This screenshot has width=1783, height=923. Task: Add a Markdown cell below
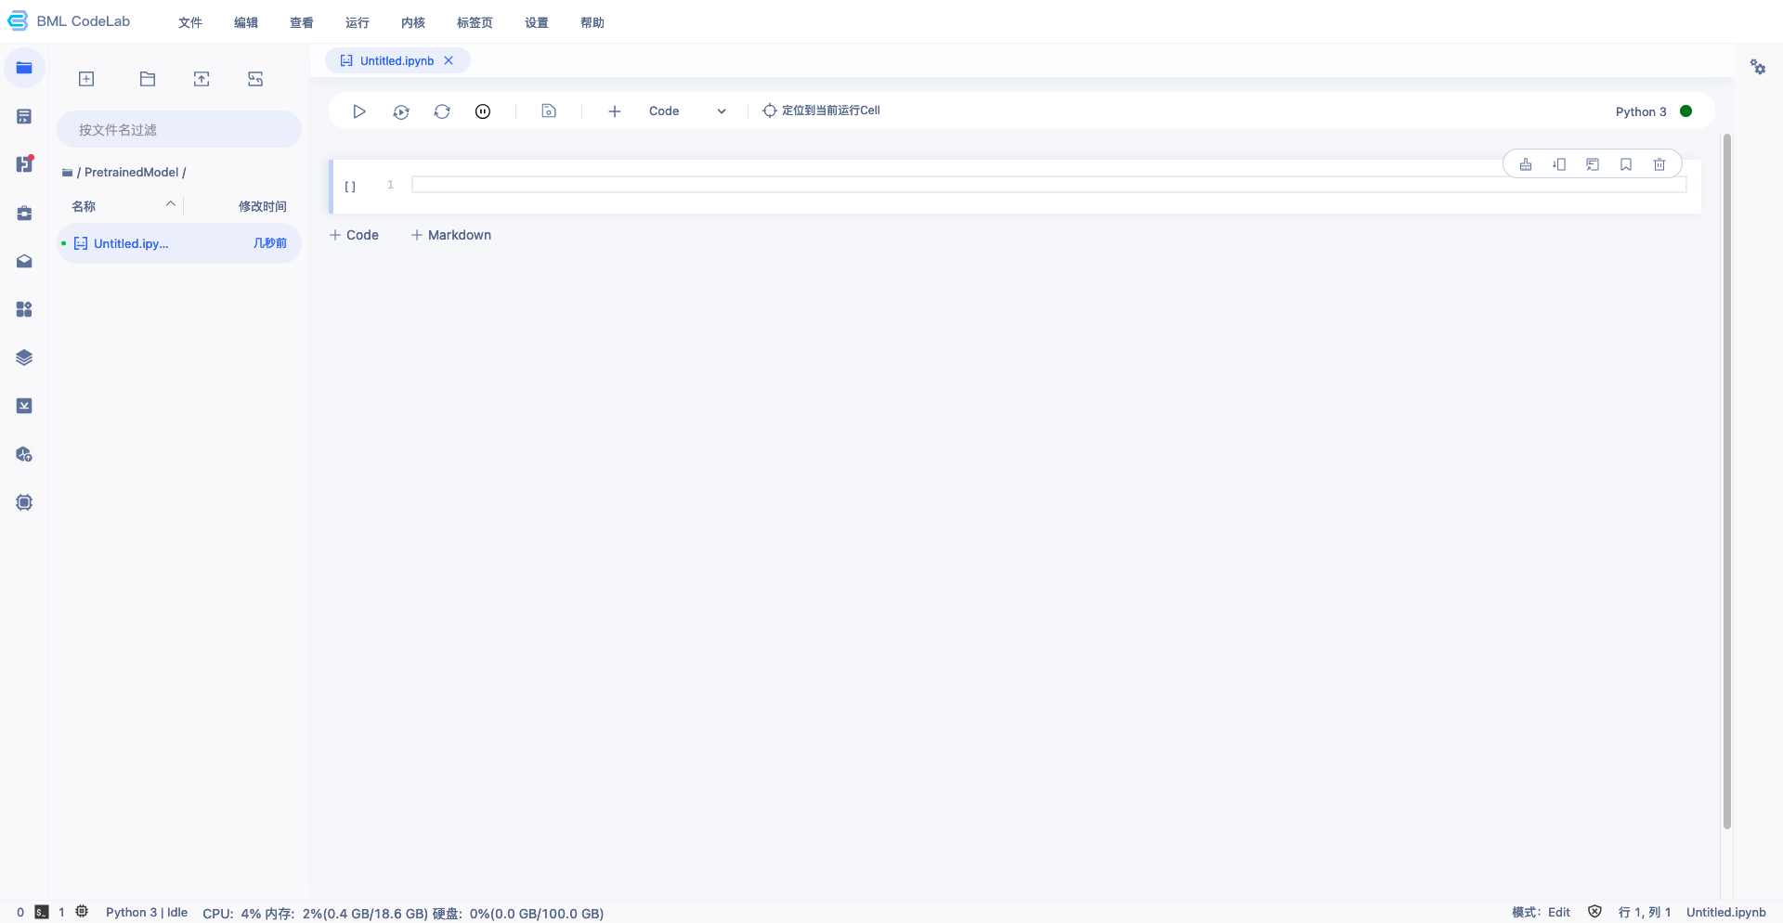[451, 235]
